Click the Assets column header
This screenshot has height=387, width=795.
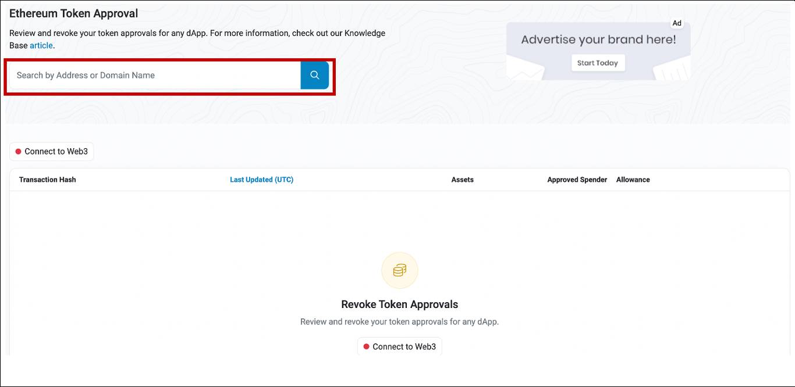pos(463,180)
